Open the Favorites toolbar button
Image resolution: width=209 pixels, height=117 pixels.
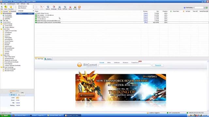click(x=11, y=7)
